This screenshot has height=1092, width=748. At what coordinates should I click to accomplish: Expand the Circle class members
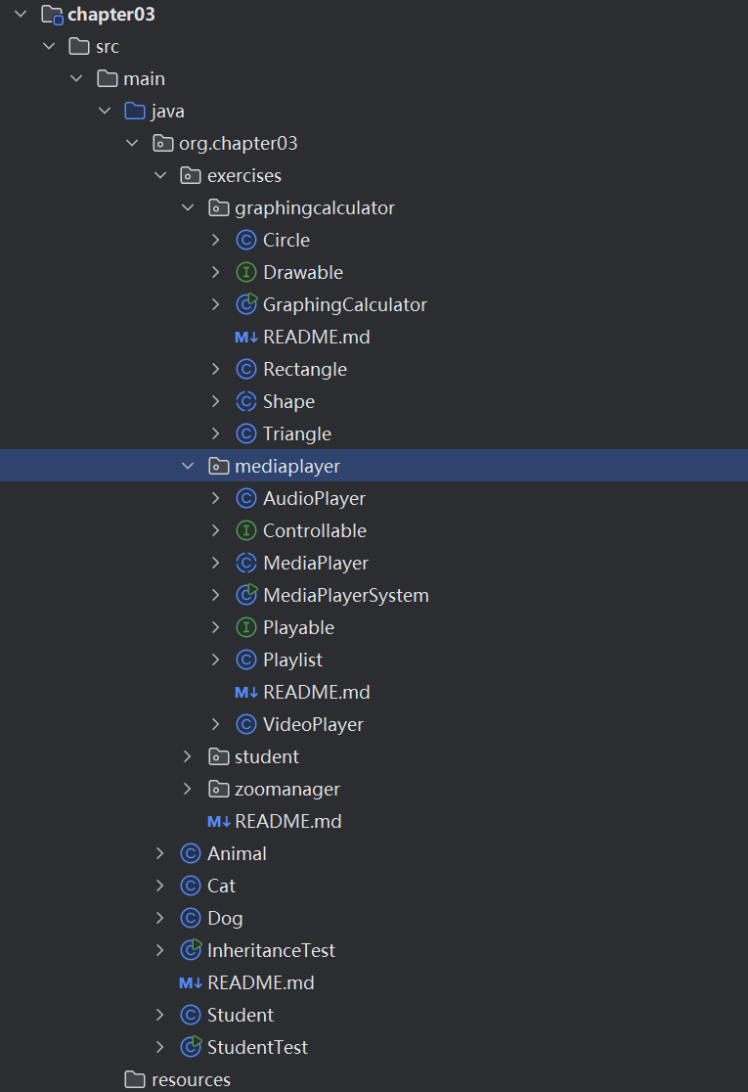216,241
